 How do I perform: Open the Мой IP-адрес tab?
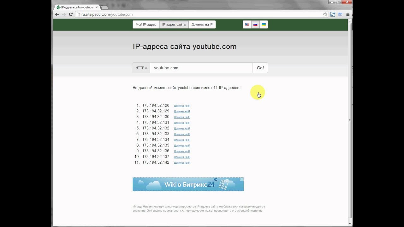click(x=146, y=25)
